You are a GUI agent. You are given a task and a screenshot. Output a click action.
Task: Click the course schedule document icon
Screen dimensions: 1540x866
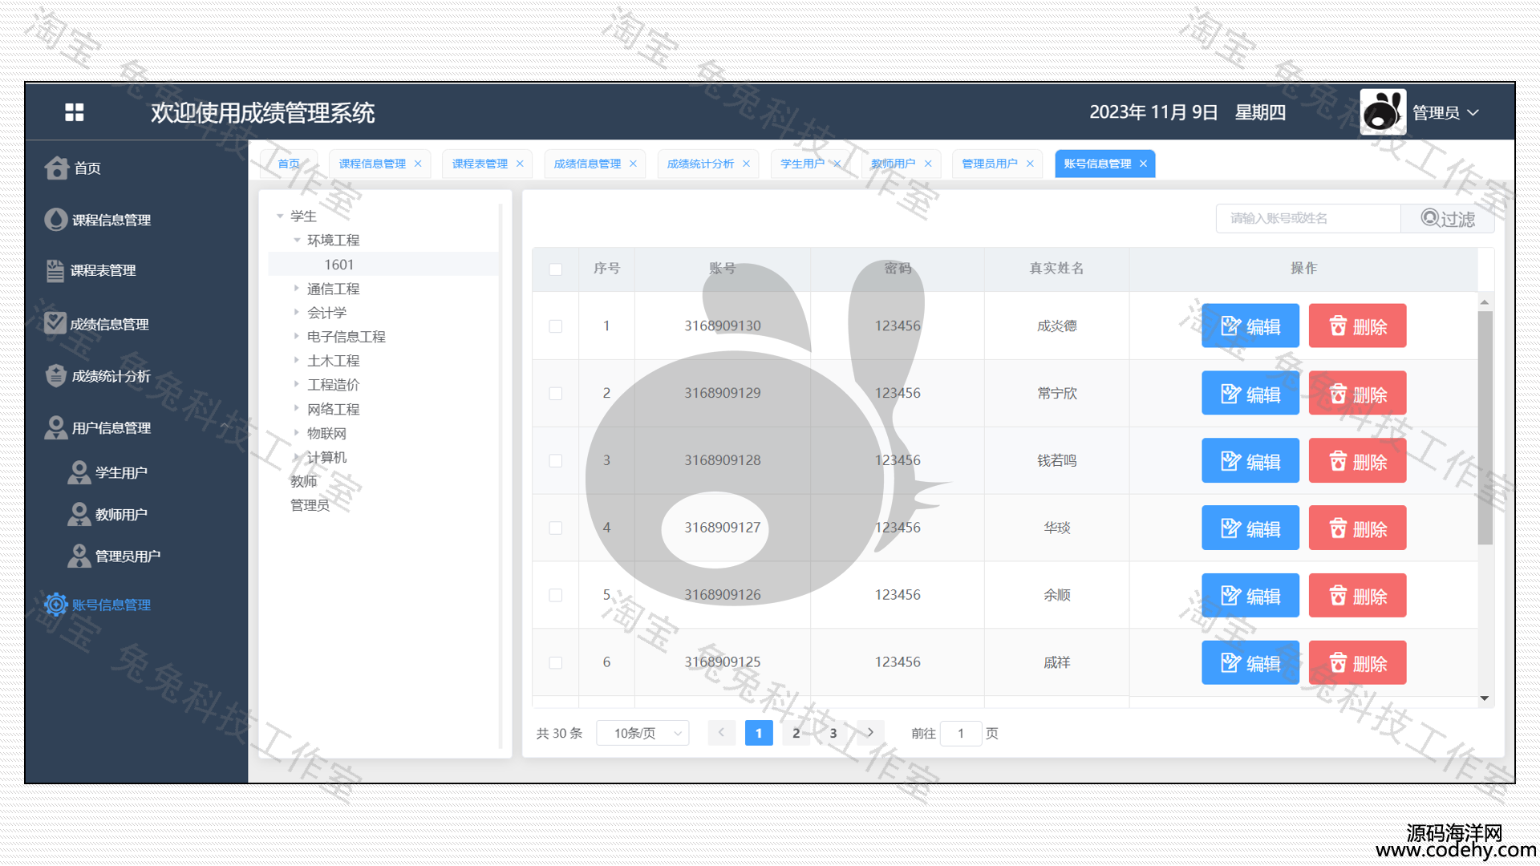click(x=55, y=271)
